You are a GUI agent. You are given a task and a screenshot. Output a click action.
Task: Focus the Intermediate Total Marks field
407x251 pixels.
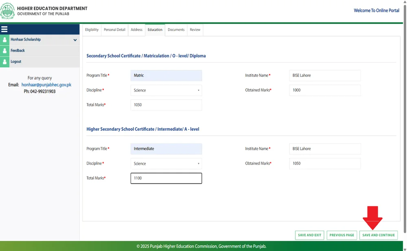click(166, 178)
